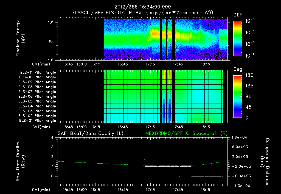The width and height of the screenshot is (281, 194).
Task: Click 18:15 time tick under the data quality plot
Action: click(x=205, y=190)
